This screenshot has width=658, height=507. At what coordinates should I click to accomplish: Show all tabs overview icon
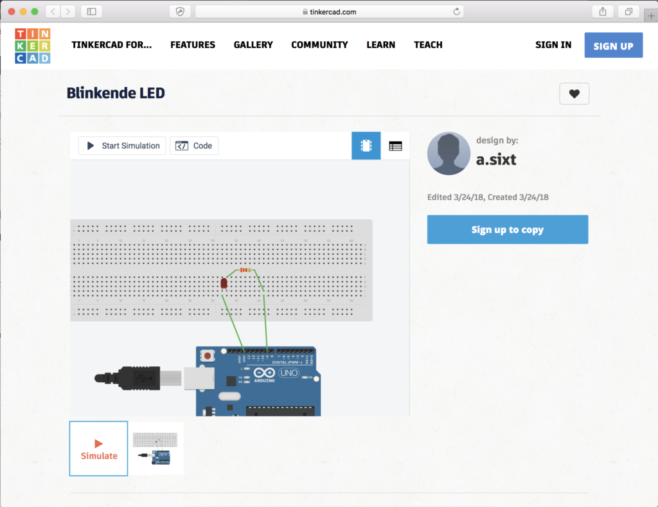pos(628,12)
